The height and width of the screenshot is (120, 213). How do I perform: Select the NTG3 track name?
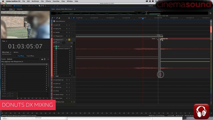point(57,91)
